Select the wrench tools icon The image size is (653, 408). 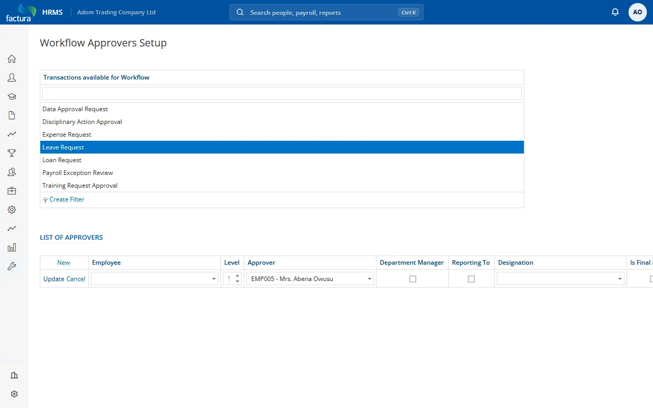pyautogui.click(x=12, y=266)
